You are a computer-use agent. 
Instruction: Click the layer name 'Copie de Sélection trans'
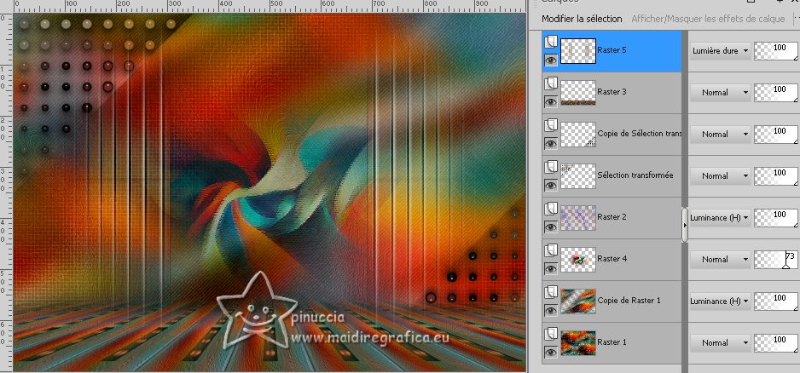click(640, 134)
